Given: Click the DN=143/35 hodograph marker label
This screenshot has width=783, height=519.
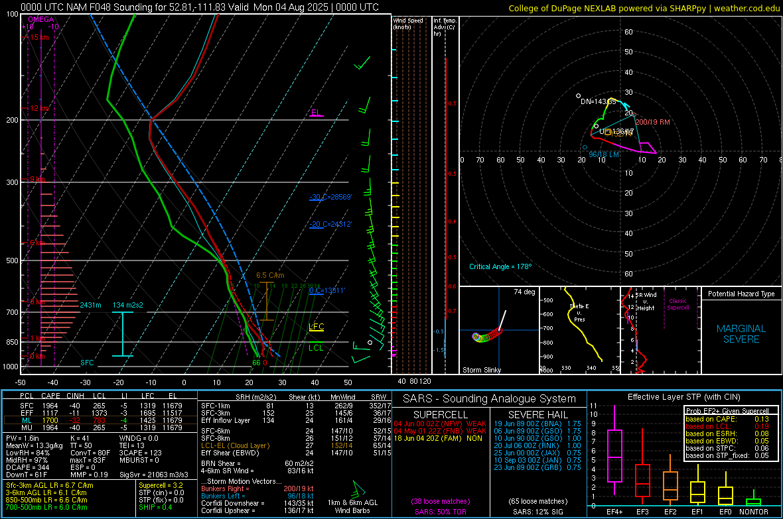Looking at the screenshot, I should pos(599,101).
